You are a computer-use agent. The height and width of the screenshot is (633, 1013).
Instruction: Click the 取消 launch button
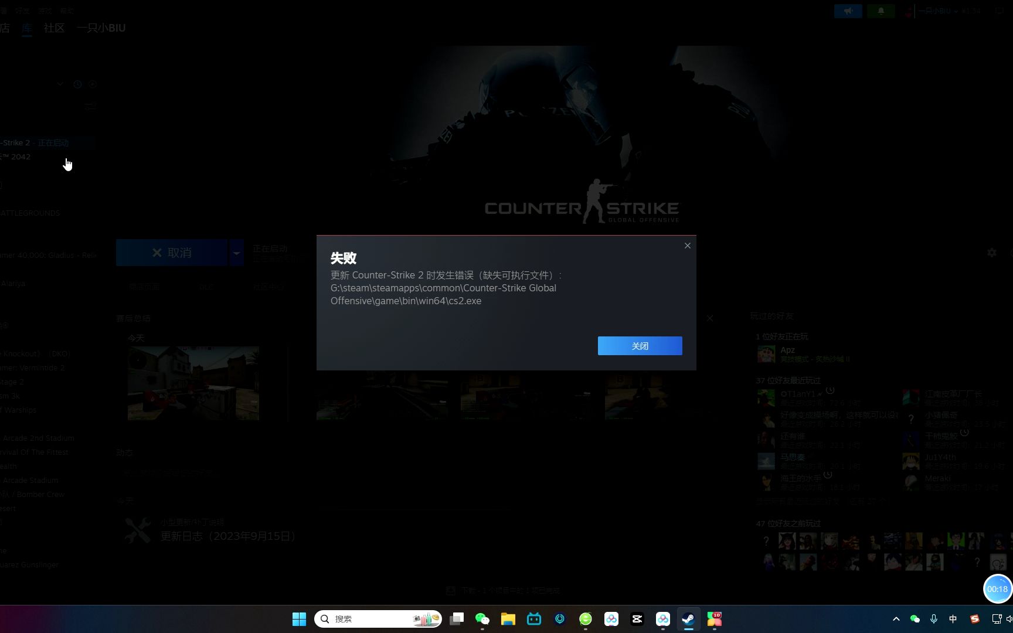[x=172, y=253]
